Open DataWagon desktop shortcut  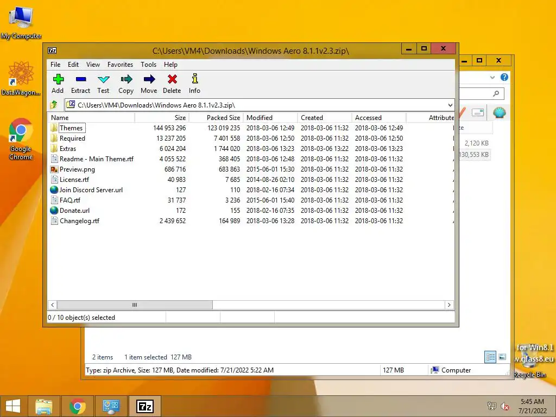21,79
